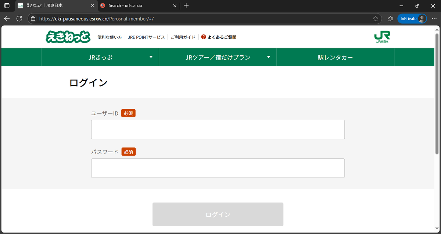View site info via lock icon

pos(33,18)
